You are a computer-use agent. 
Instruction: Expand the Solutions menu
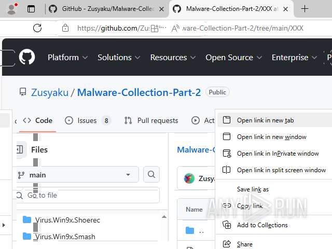(x=119, y=58)
